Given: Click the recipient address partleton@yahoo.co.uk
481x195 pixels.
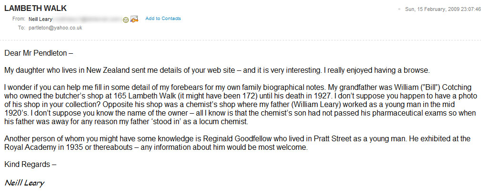Looking at the screenshot, I should tap(55, 28).
